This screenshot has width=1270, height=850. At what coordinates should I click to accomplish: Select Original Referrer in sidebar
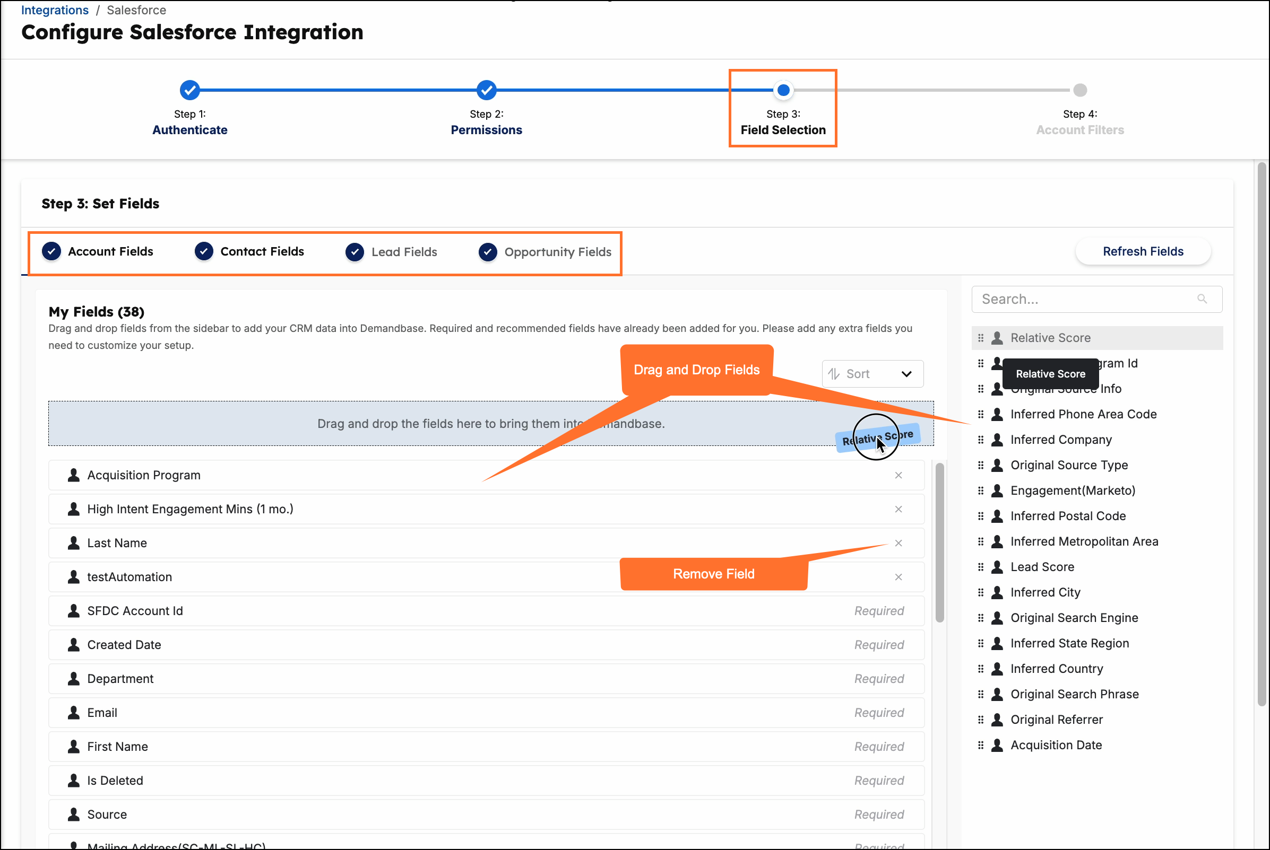tap(1056, 720)
